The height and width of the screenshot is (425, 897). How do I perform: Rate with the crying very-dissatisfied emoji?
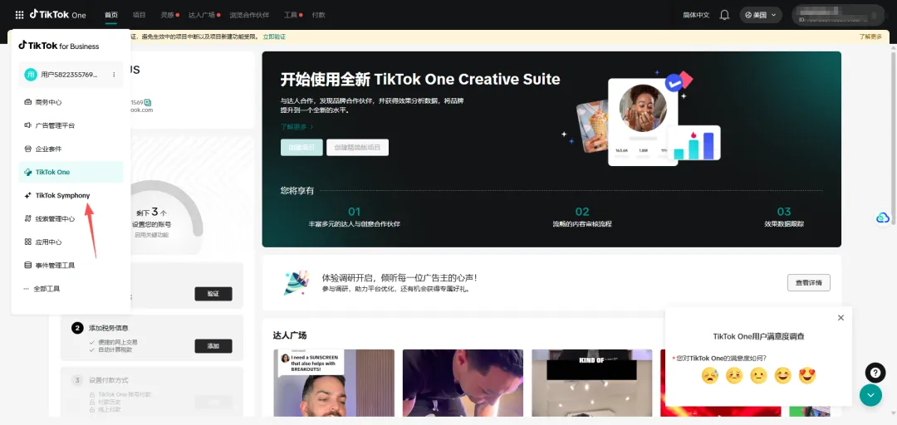coord(710,375)
